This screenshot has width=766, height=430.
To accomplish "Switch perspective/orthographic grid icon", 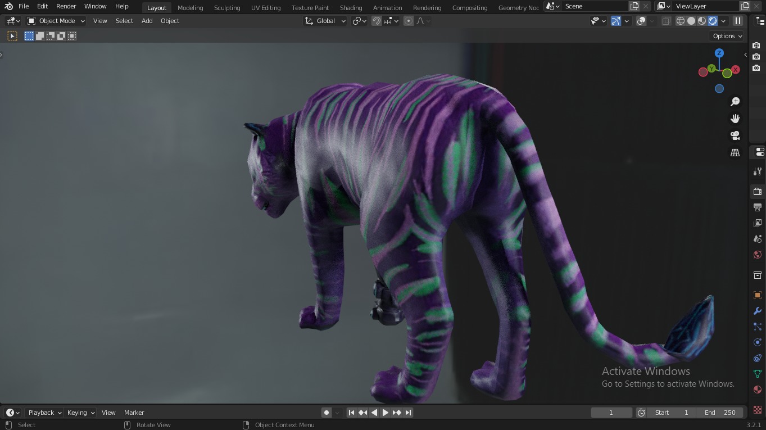I will tap(735, 152).
